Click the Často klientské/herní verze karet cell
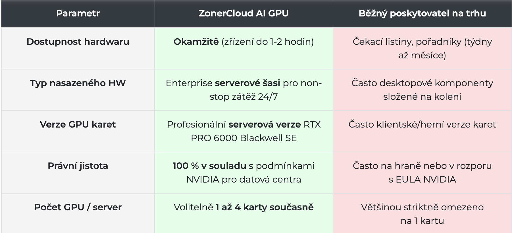The image size is (512, 233). pos(422,131)
